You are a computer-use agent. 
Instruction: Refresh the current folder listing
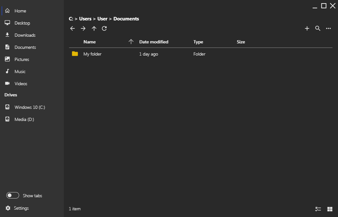tap(104, 28)
